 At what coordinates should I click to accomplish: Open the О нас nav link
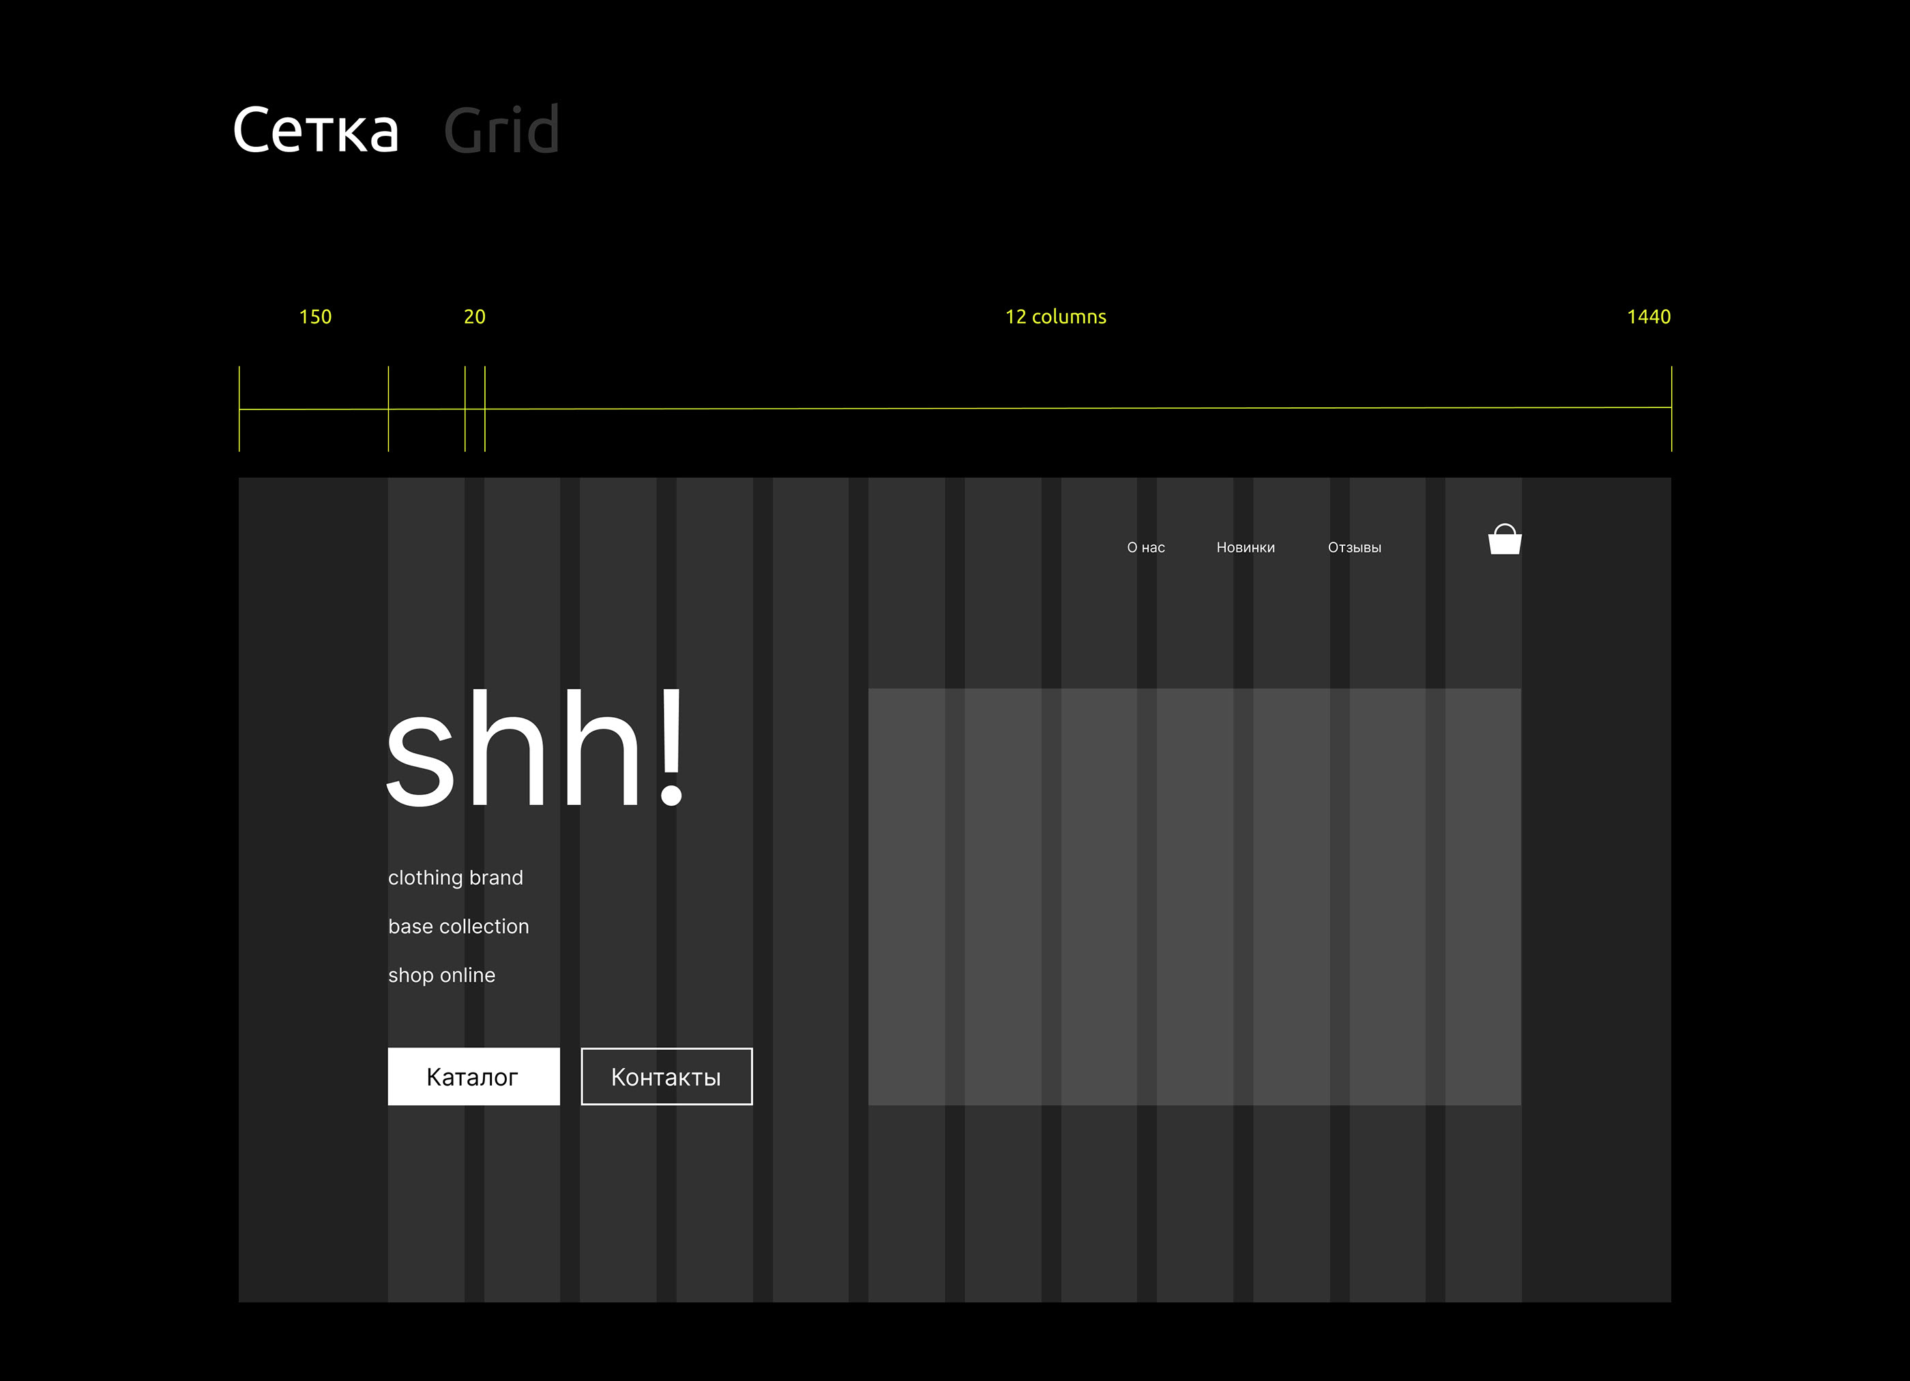click(1145, 548)
